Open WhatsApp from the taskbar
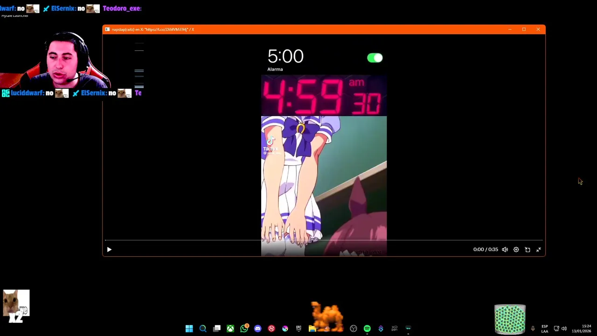The width and height of the screenshot is (597, 336). click(244, 329)
